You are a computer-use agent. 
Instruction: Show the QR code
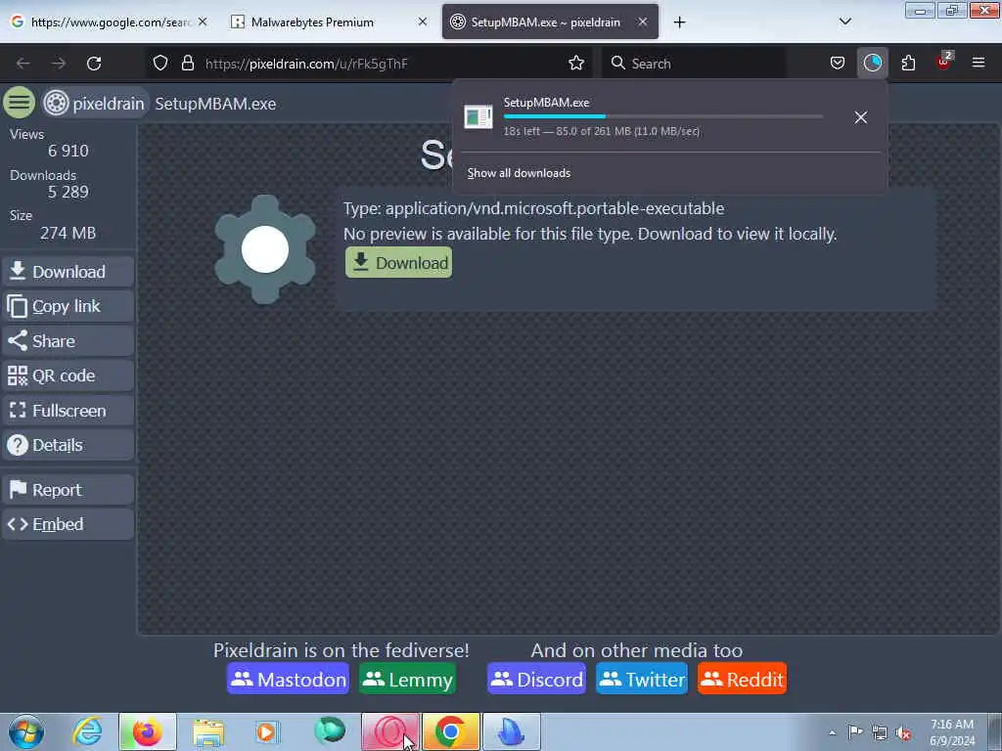[x=68, y=375]
